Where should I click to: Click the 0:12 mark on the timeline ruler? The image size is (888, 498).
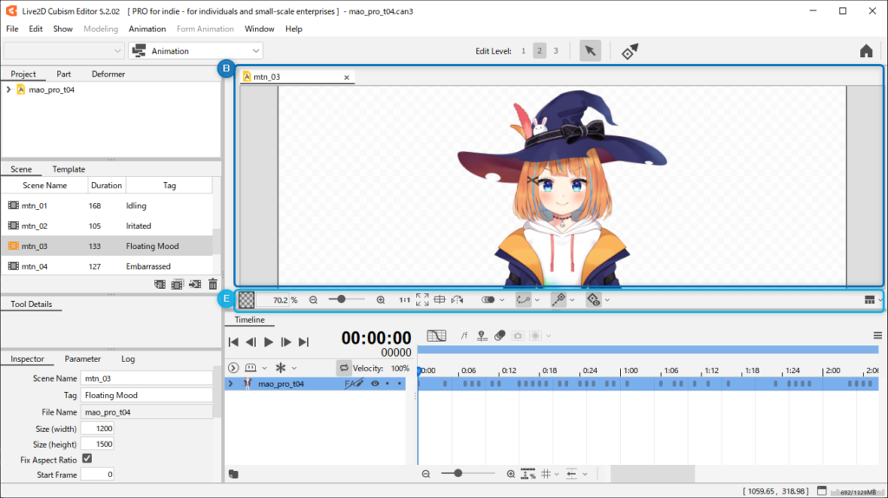click(x=508, y=370)
